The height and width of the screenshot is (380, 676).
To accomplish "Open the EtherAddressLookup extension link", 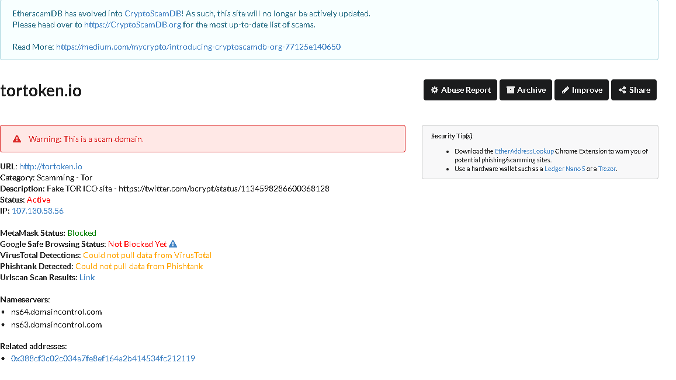I will [524, 151].
